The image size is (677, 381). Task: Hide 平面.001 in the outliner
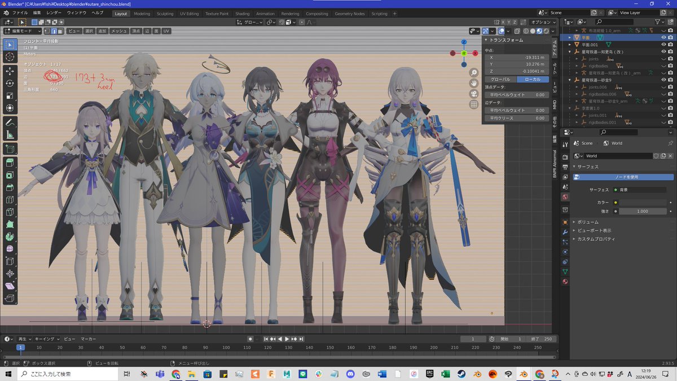click(x=663, y=44)
